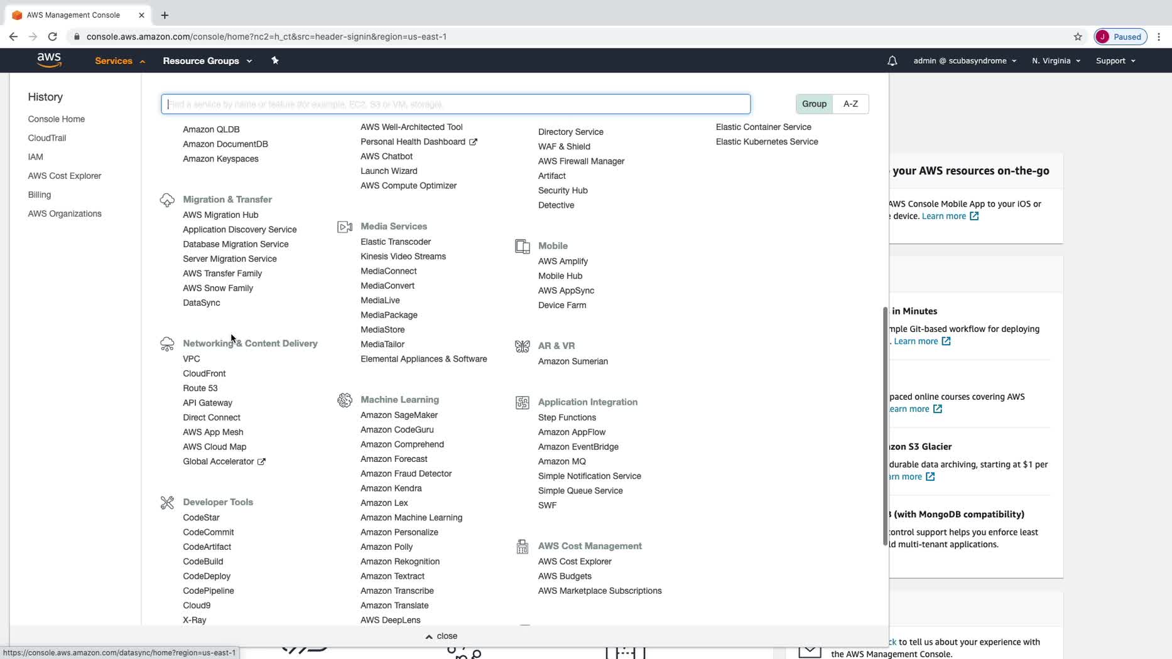Click the AWS Cost Management icon

coord(523,547)
